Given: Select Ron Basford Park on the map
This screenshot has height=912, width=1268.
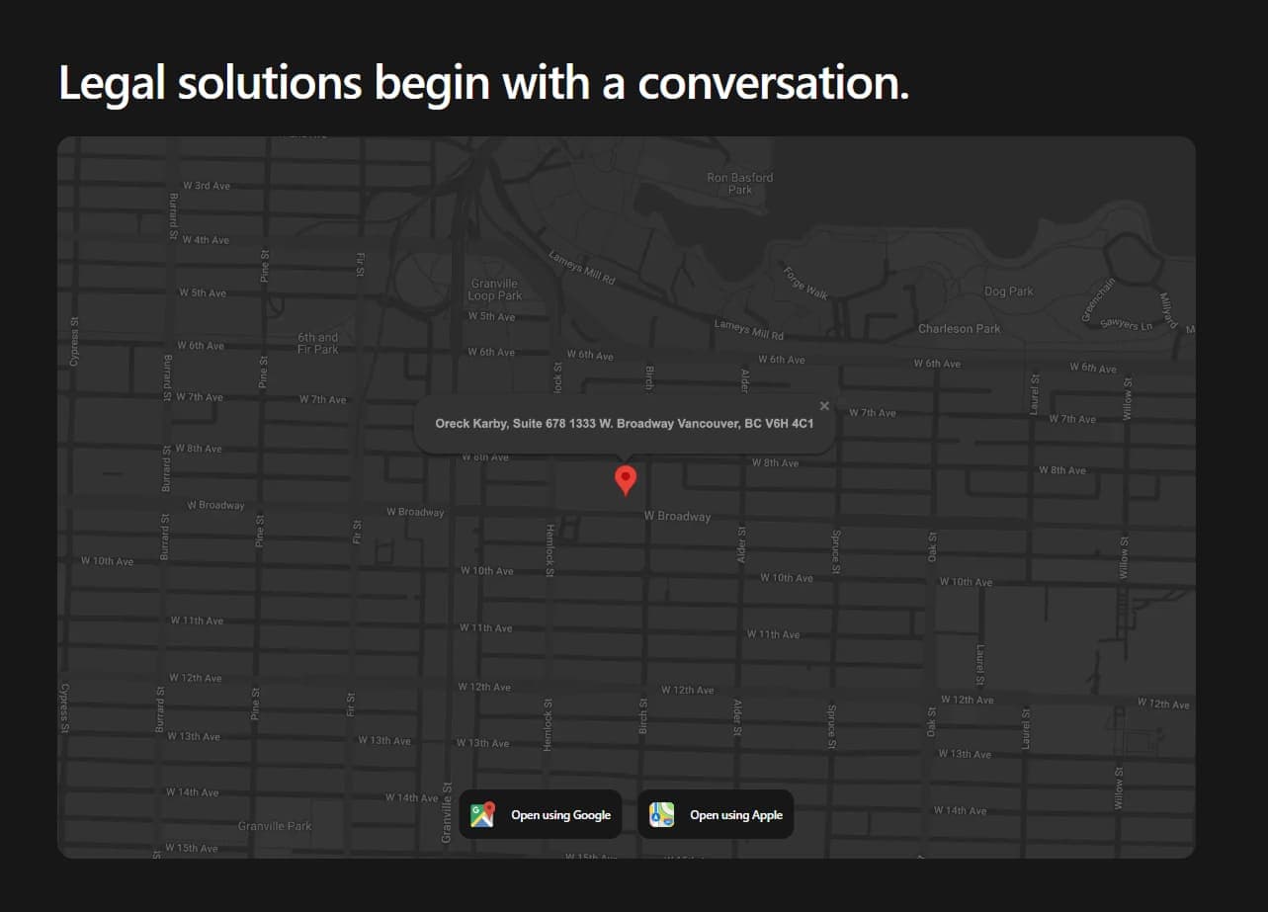Looking at the screenshot, I should click(x=739, y=184).
